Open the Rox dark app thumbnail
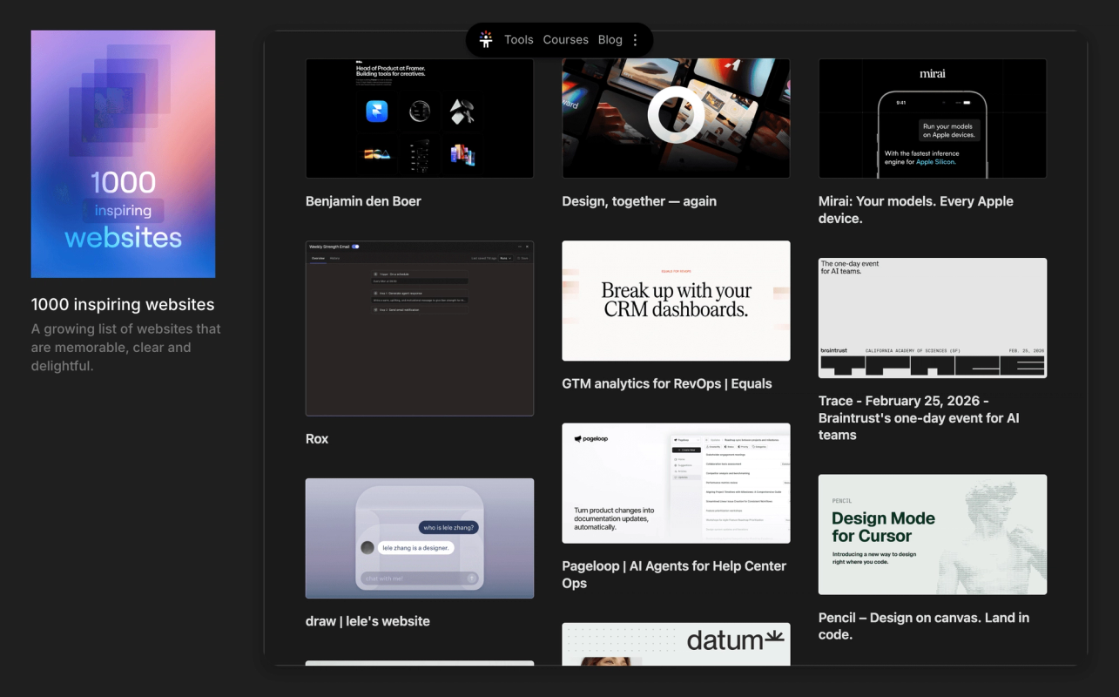This screenshot has height=697, width=1119. point(420,328)
